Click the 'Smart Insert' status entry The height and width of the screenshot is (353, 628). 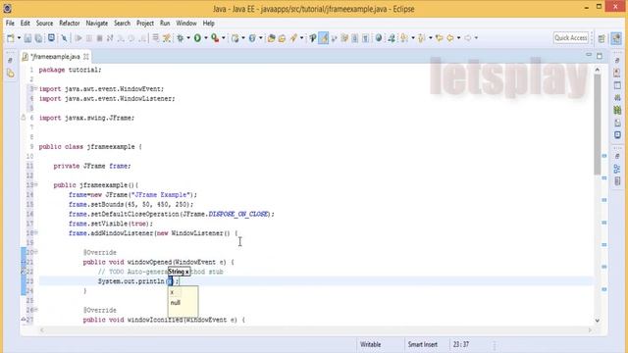pos(423,344)
